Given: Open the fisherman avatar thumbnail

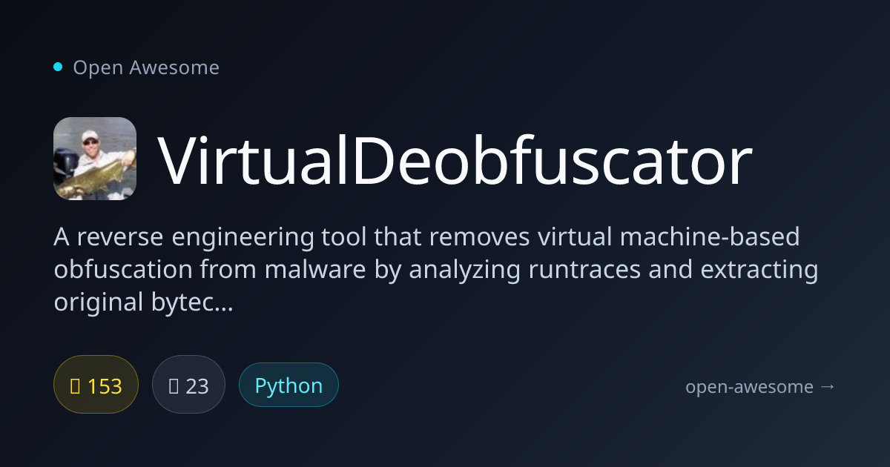Looking at the screenshot, I should point(95,159).
